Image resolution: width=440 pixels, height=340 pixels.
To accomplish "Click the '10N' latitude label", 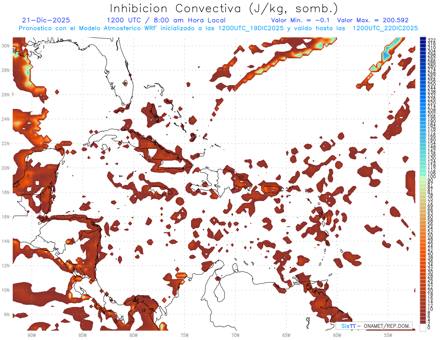I will pos(6,290).
